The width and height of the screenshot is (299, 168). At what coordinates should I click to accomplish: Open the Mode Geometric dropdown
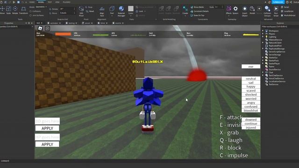point(41,7)
